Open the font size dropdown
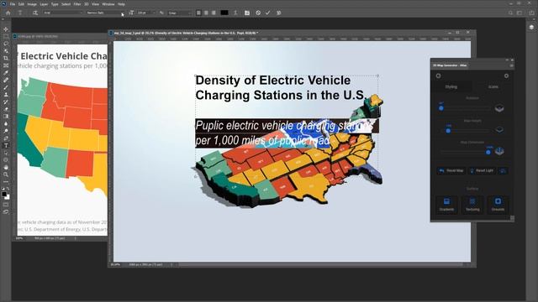538x302 pixels. (x=145, y=13)
